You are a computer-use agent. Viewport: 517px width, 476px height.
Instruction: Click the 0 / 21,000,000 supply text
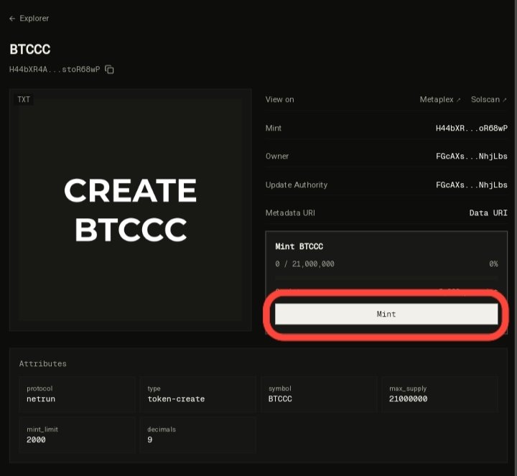(304, 264)
